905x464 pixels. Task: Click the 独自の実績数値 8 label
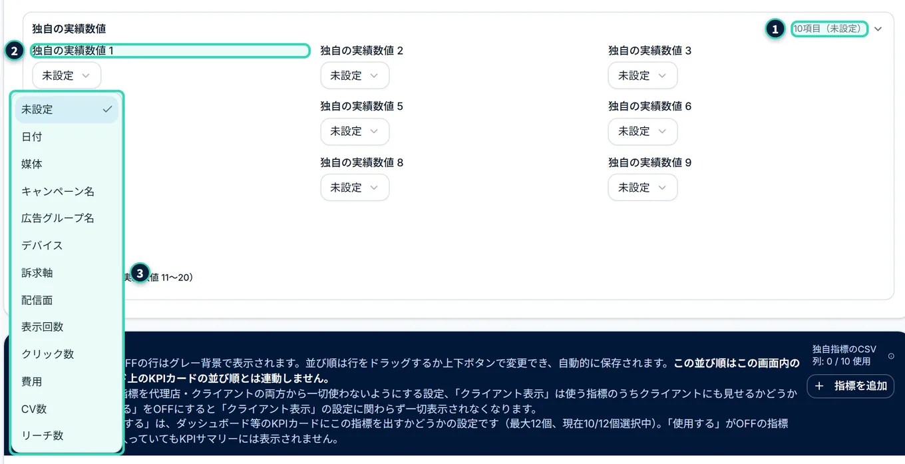pos(362,162)
